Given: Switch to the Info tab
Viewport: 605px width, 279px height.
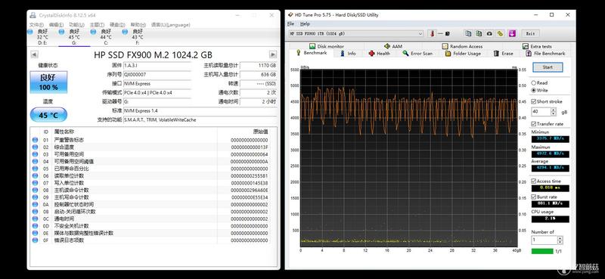Looking at the screenshot, I should [x=348, y=53].
